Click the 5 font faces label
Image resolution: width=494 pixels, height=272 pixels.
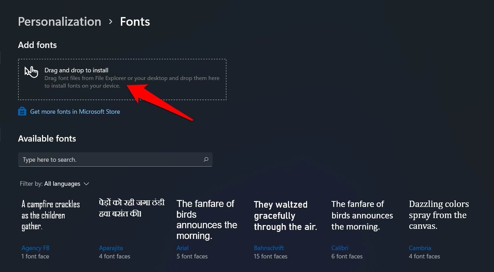pyautogui.click(x=192, y=256)
